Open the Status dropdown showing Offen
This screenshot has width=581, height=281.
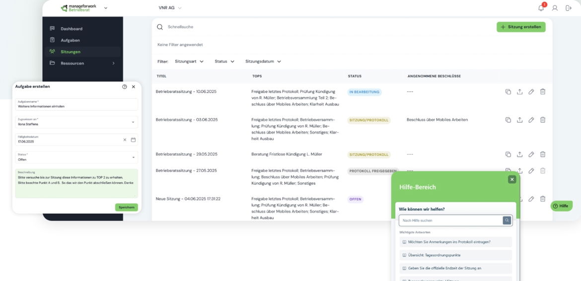tap(76, 157)
